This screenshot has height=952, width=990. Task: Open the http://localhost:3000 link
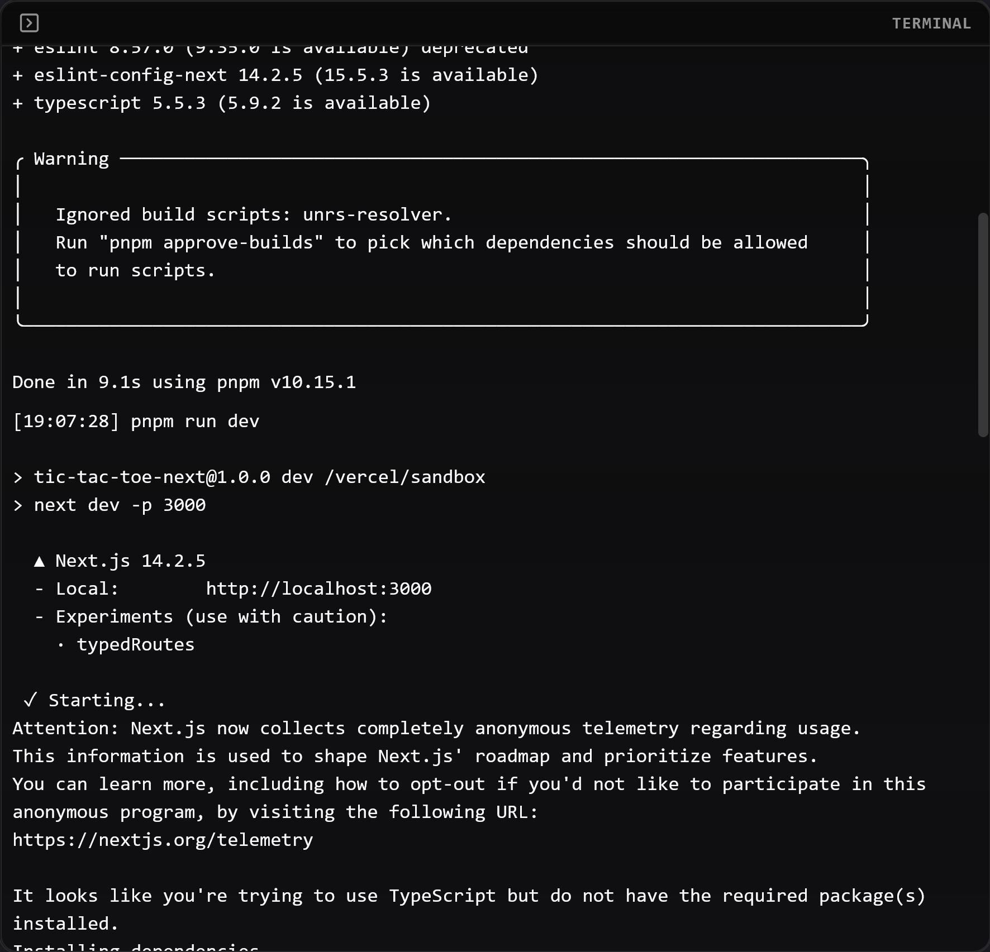pyautogui.click(x=318, y=589)
